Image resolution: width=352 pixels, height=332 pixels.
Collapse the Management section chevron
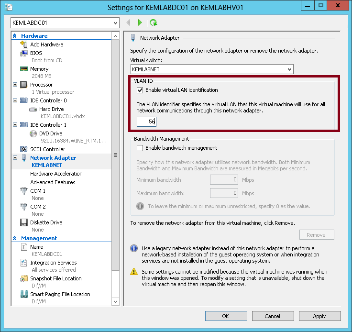click(15, 238)
